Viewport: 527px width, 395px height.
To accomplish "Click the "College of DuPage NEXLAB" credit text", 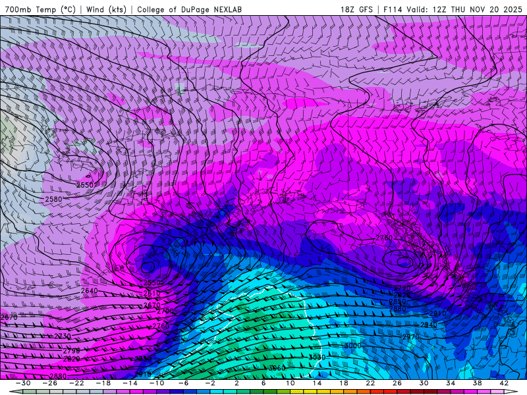I will coord(189,9).
